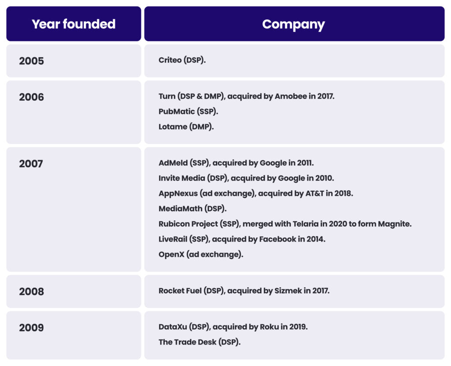This screenshot has height=366, width=451.
Task: Click the AdMeld (SSP) entry
Action: click(236, 163)
